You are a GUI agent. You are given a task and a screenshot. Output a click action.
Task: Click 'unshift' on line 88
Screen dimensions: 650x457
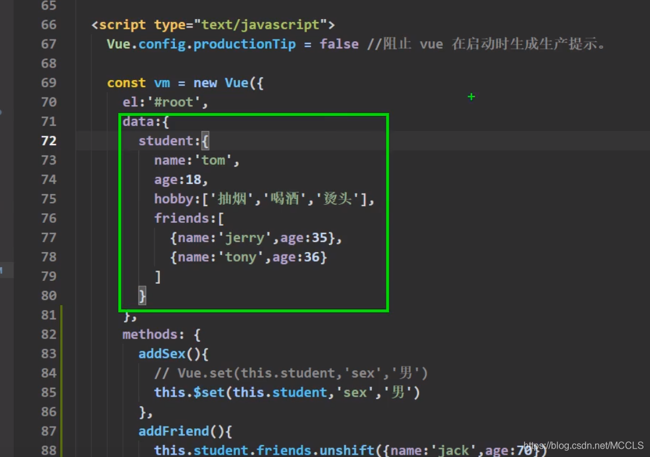pyautogui.click(x=347, y=450)
